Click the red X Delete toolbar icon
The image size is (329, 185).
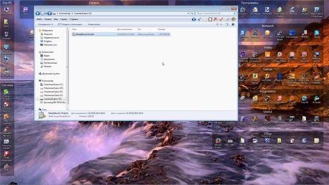click(x=215, y=20)
